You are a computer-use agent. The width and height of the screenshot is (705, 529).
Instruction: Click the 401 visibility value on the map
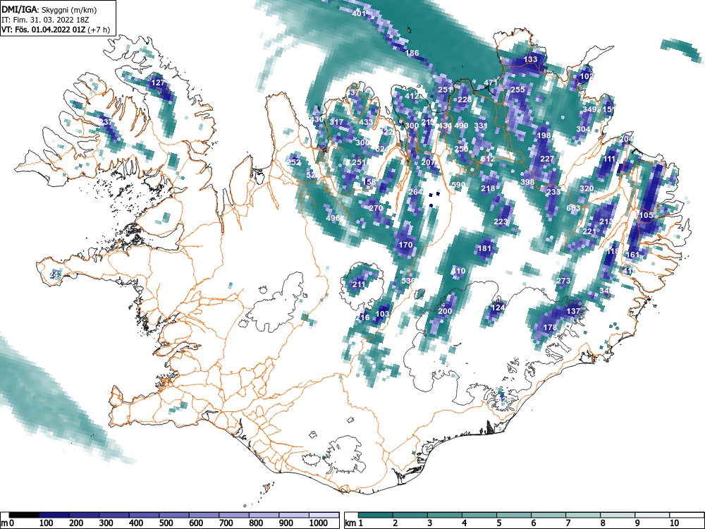(359, 13)
